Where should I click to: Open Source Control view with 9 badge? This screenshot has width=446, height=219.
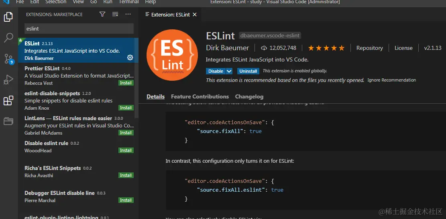coord(8,59)
